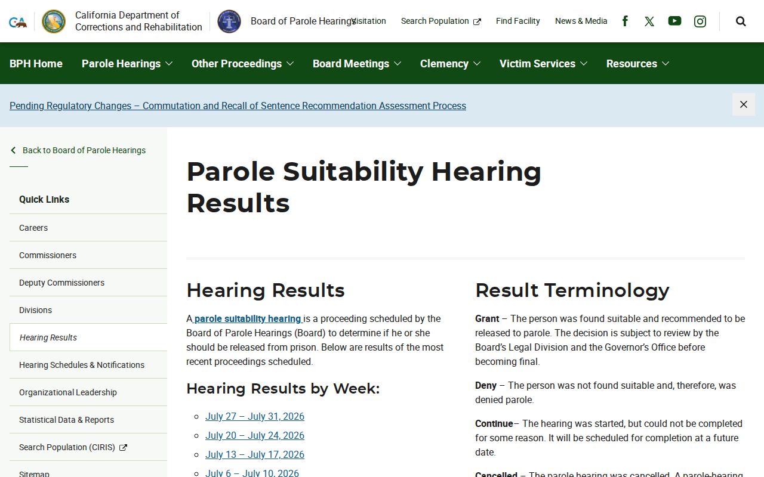The image size is (764, 477).
Task: Open July 20 – July 24, 2026 results
Action: click(255, 435)
